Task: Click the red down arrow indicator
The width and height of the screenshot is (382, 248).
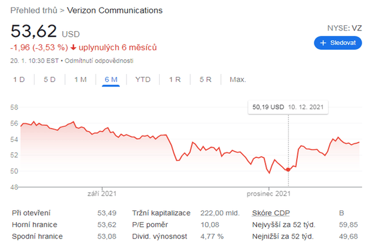Action: click(x=73, y=47)
